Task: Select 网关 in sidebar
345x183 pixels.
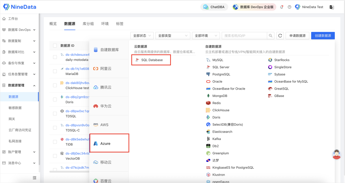Action: click(x=12, y=119)
